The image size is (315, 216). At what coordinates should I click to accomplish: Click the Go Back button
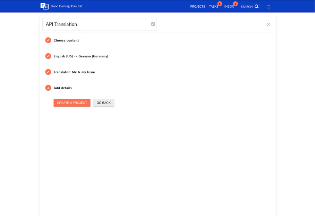click(x=104, y=103)
